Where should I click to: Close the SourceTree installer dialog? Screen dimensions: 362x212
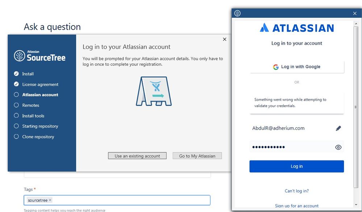(x=224, y=39)
